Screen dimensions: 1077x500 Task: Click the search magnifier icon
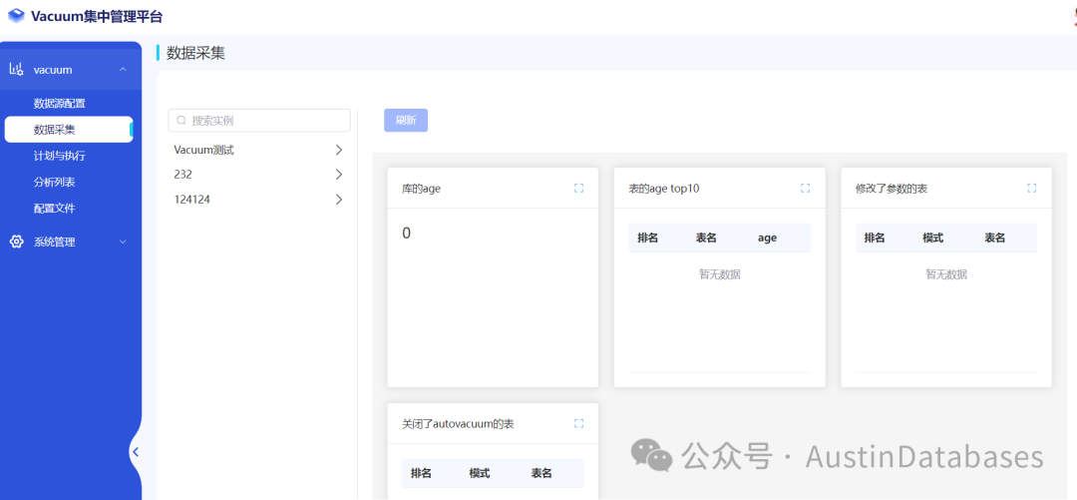182,121
